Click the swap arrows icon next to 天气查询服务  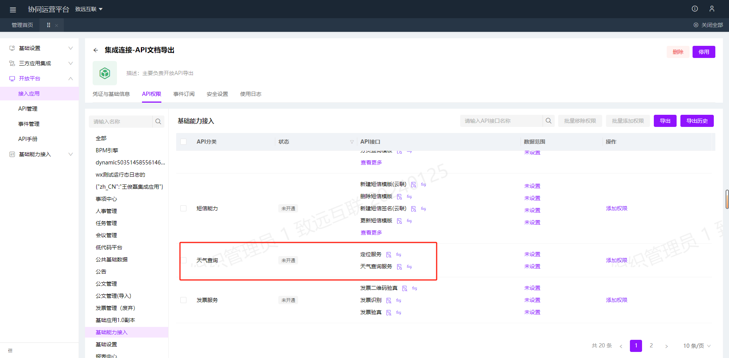[x=409, y=267]
